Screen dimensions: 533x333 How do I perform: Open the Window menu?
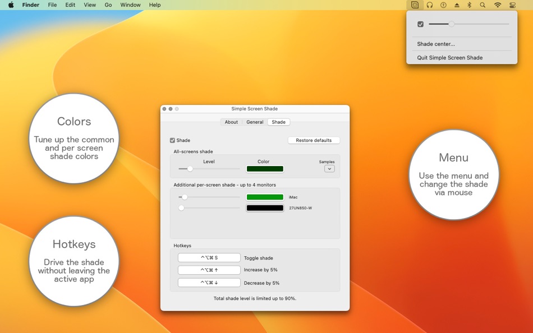pyautogui.click(x=130, y=4)
